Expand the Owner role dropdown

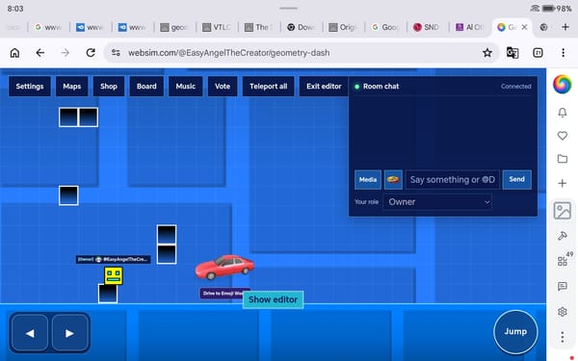click(437, 202)
